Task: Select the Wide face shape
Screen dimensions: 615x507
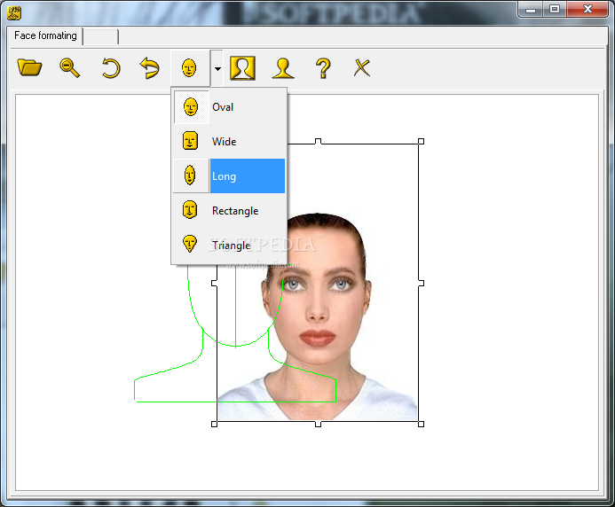Action: pos(230,142)
